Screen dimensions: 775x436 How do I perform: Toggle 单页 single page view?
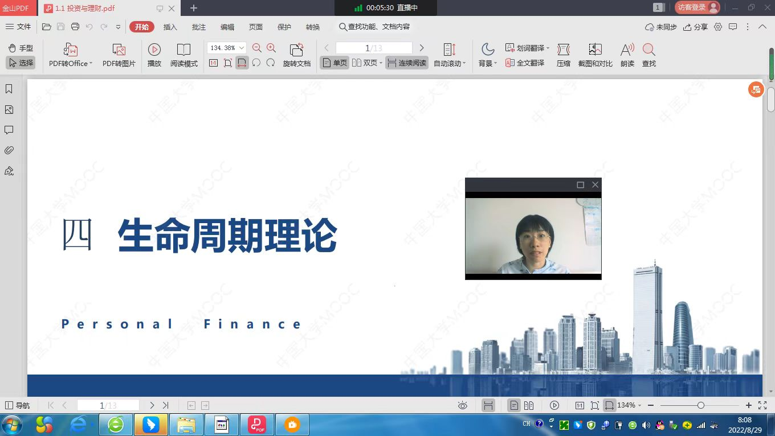tap(335, 63)
